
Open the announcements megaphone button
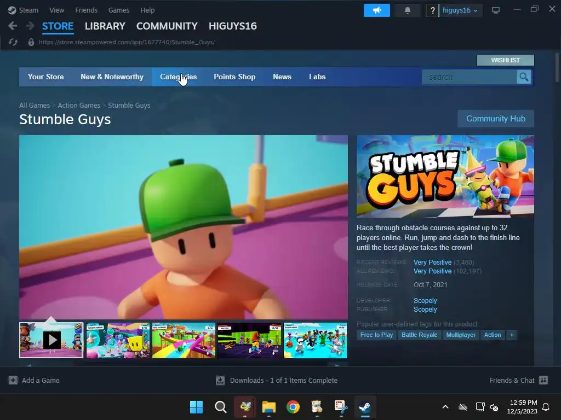(x=377, y=10)
